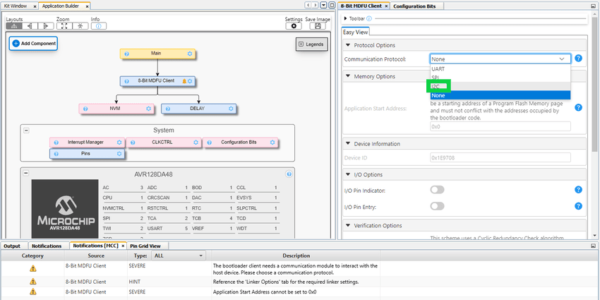Select the tree layout icon under Layouts

[x=13, y=25]
